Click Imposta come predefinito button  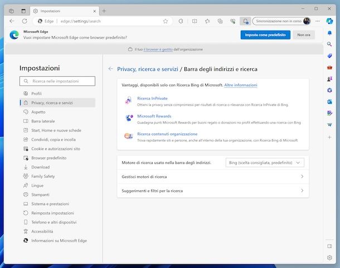tap(265, 35)
